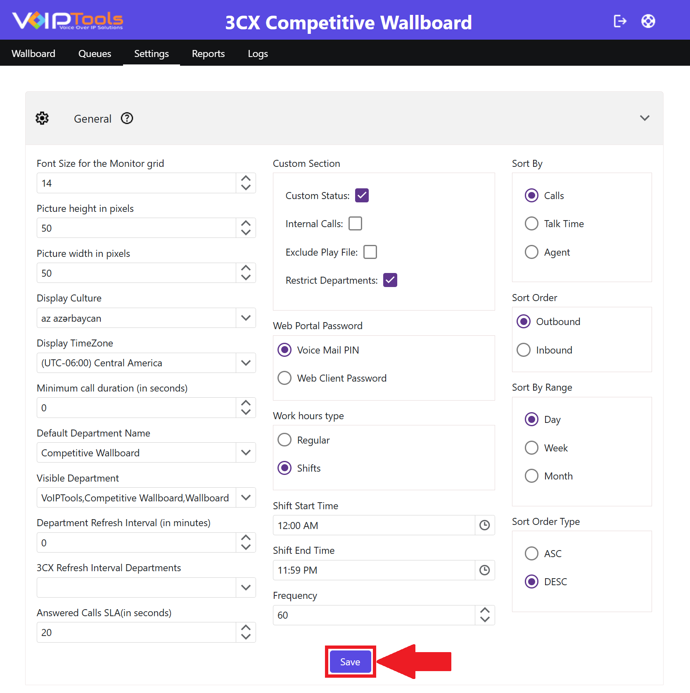Click the Answered Calls SLA input field
The image size is (690, 693).
click(x=136, y=632)
